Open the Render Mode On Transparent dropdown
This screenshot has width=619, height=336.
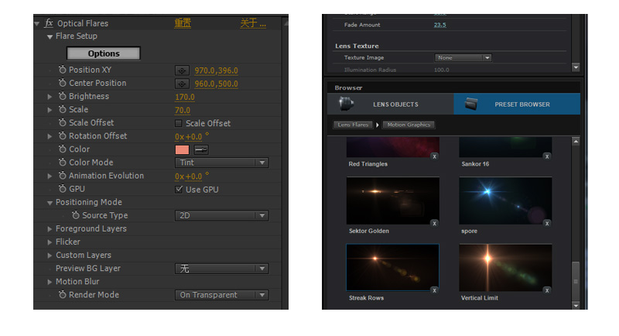pos(221,295)
